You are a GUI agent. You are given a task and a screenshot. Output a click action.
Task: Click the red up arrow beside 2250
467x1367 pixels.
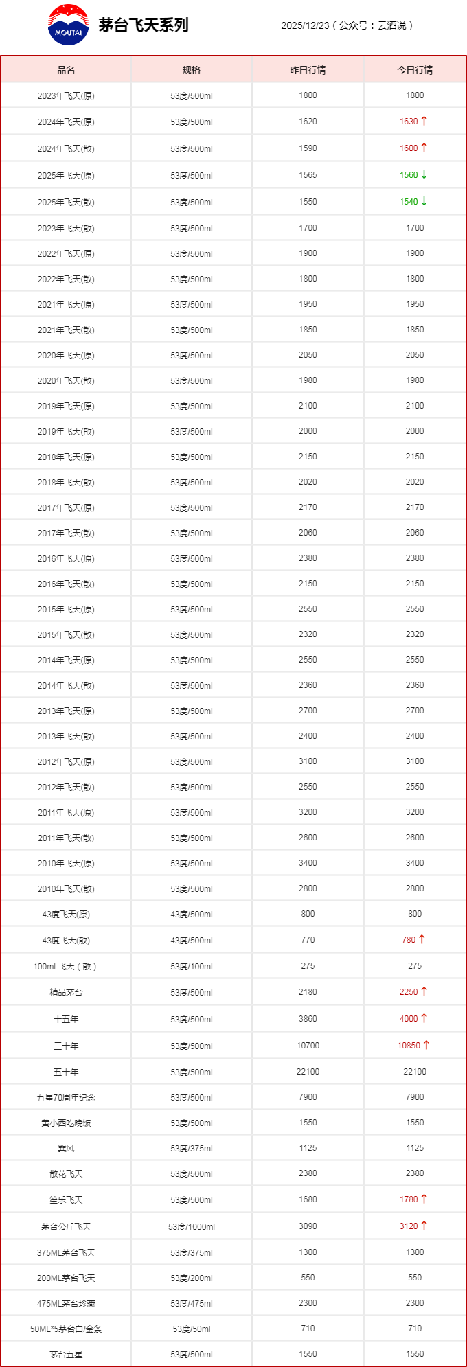pos(424,991)
